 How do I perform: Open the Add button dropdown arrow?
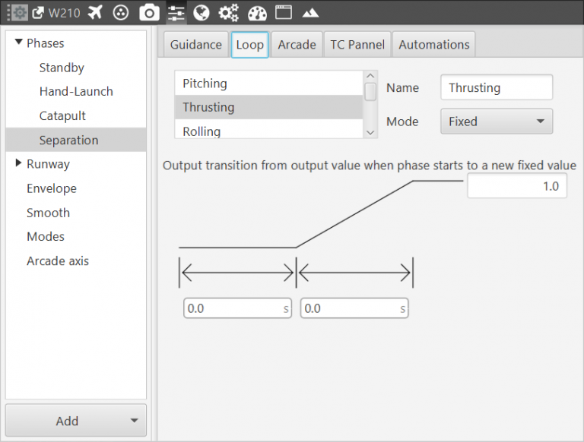click(134, 421)
